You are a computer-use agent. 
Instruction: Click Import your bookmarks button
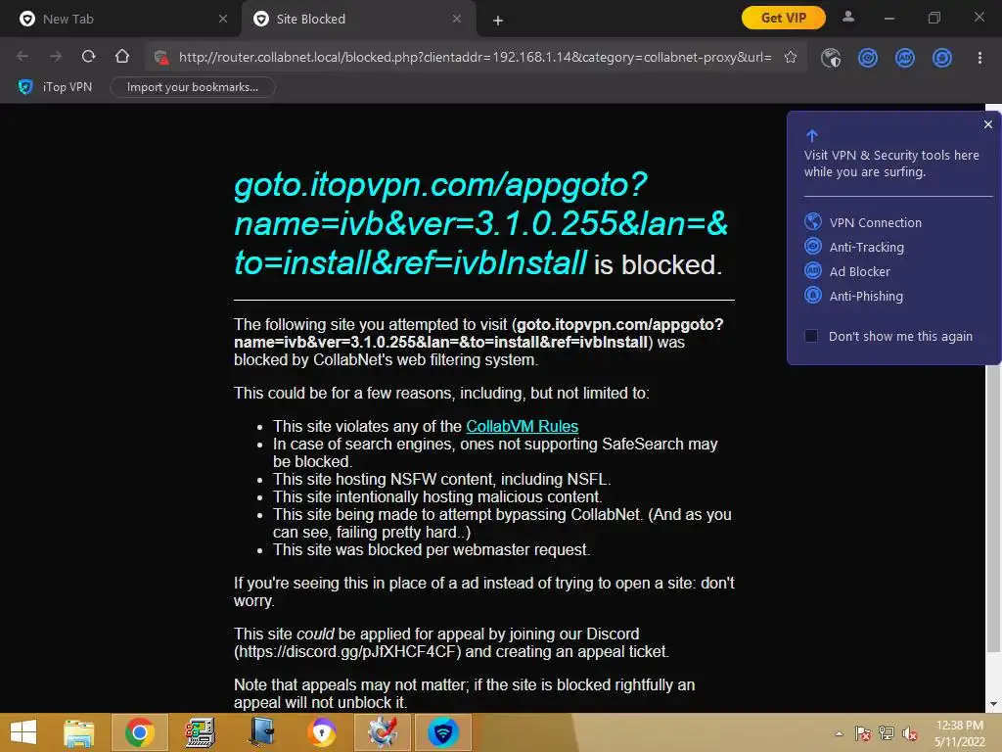[193, 87]
